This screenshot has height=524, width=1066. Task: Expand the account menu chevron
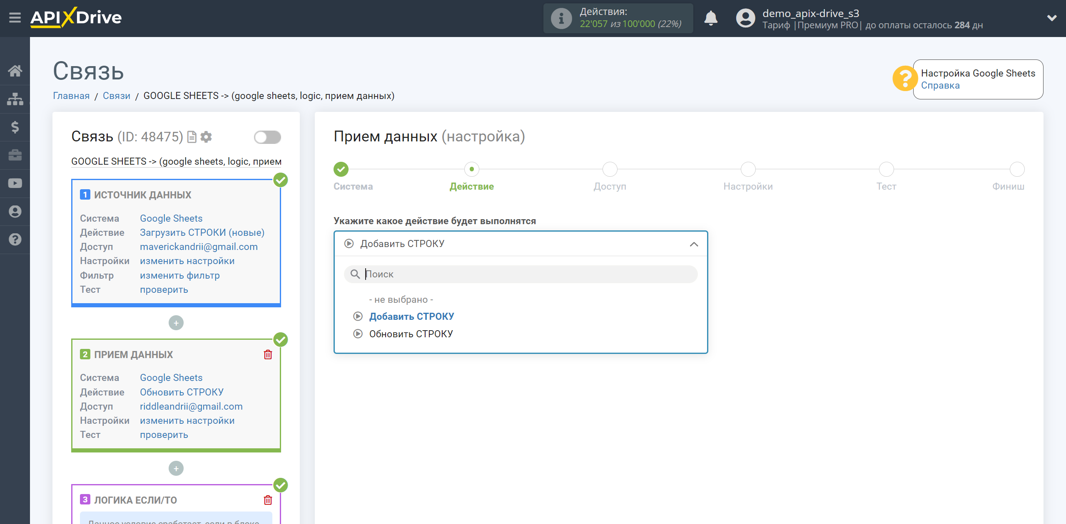[1052, 18]
